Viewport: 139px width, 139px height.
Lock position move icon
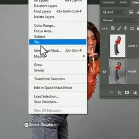point(125,28)
